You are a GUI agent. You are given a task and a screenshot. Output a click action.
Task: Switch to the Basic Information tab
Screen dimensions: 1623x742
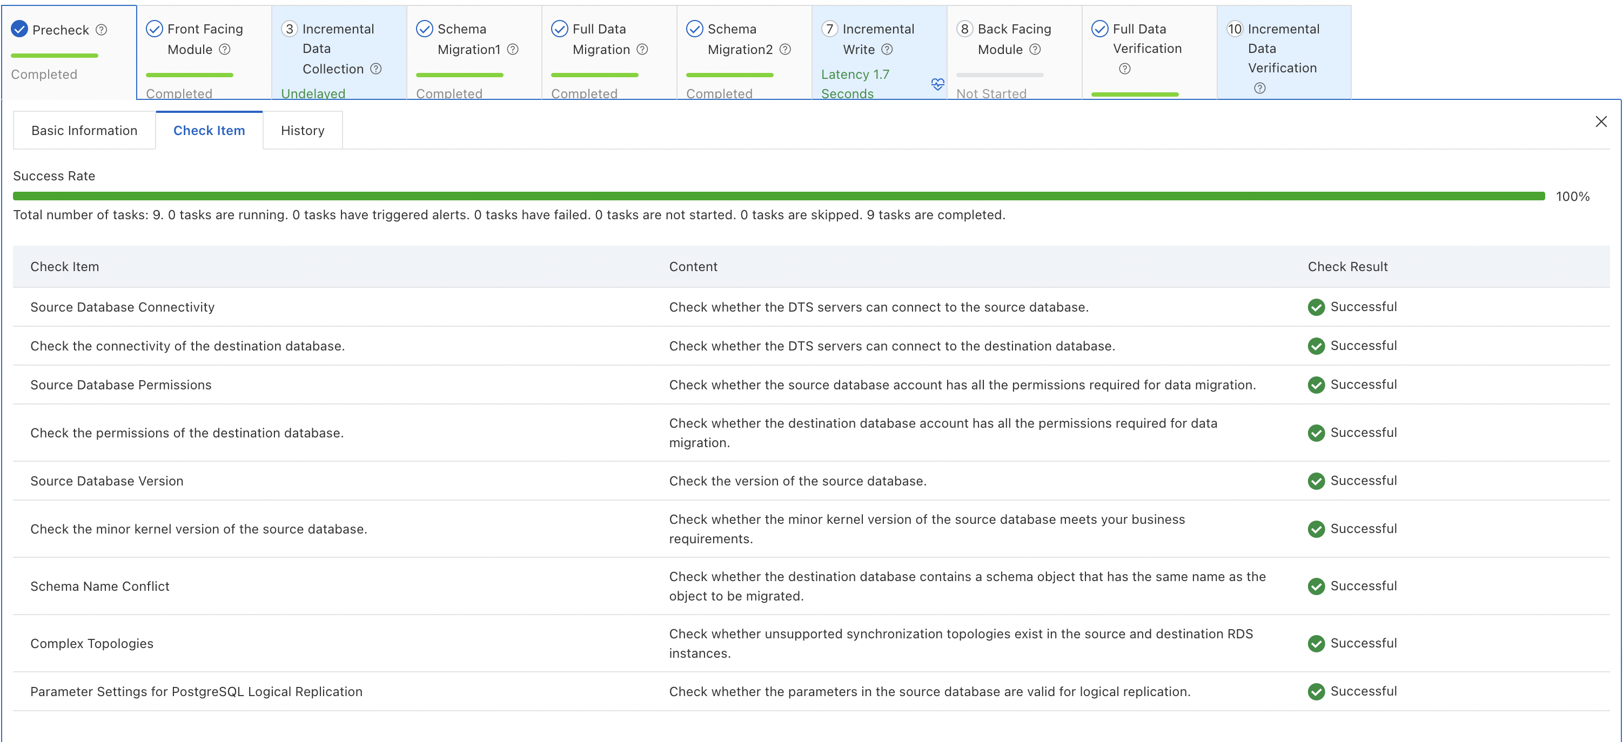[84, 130]
